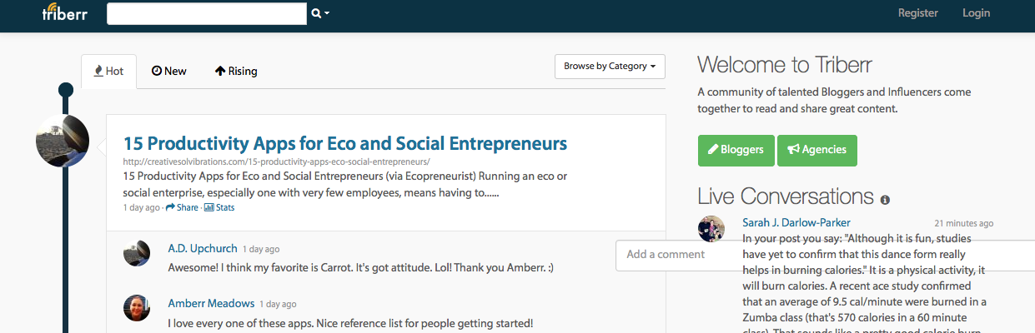Viewport: 1035px width, 333px height.
Task: Switch to the New tab
Action: (x=168, y=72)
